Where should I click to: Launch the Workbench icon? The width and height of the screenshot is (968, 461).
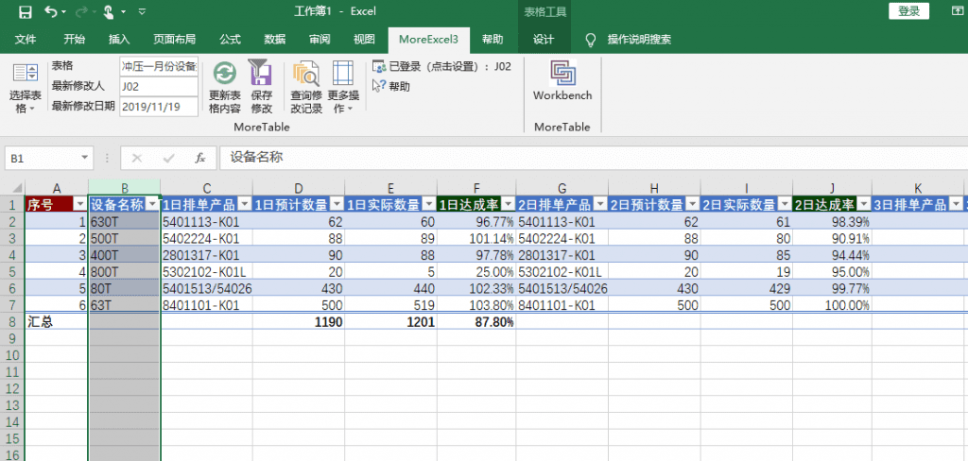point(562,74)
